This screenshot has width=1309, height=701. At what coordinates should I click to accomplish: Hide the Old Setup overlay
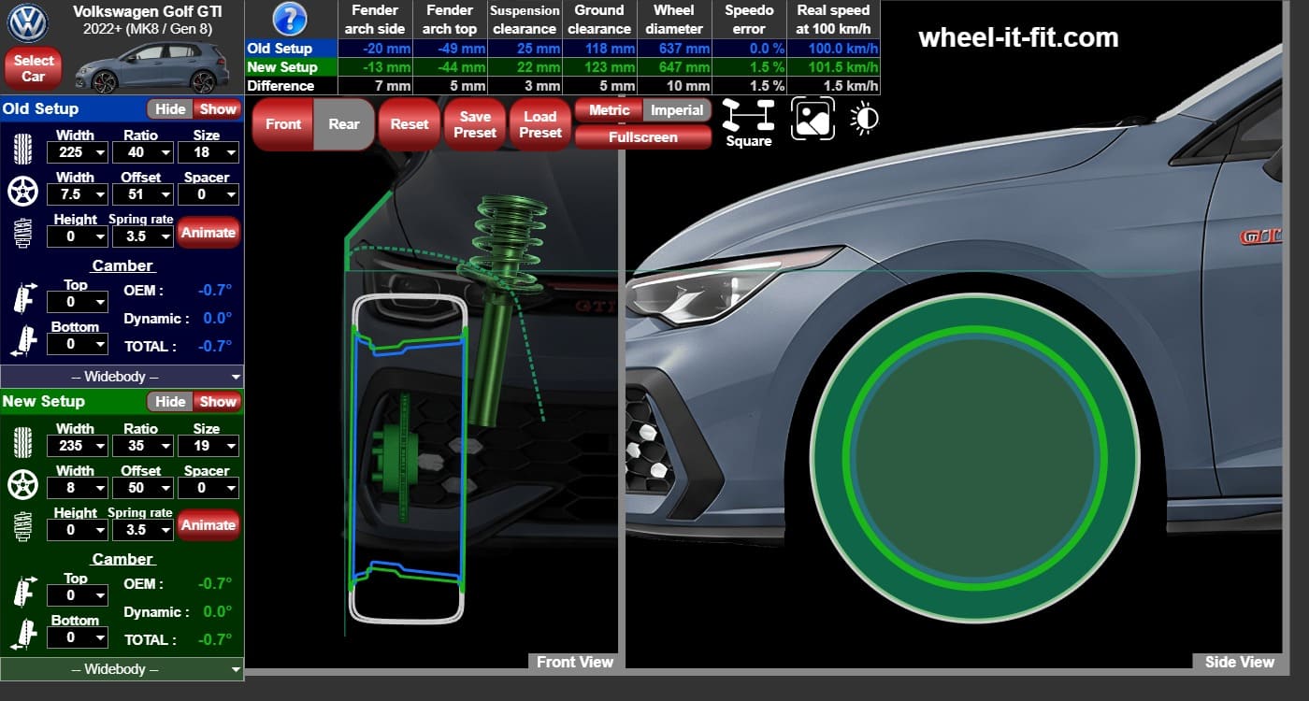(x=170, y=108)
